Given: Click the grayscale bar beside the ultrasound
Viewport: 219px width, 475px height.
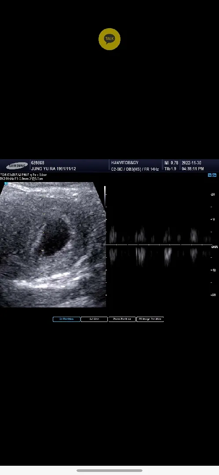Looking at the screenshot, I should tap(105, 196).
